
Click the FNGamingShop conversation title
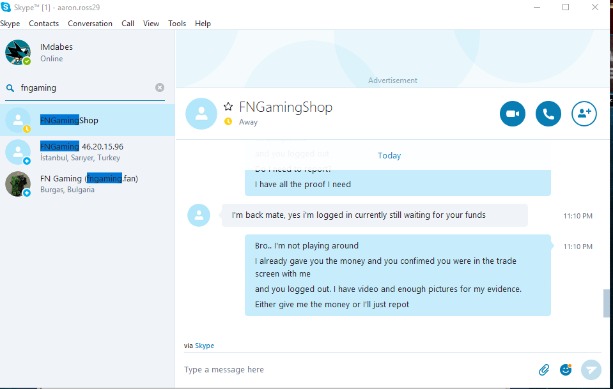tap(286, 107)
